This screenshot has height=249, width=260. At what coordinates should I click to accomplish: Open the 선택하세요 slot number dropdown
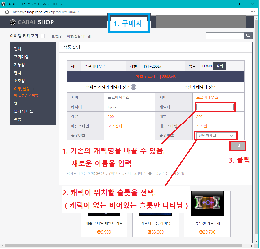[x=217, y=136]
